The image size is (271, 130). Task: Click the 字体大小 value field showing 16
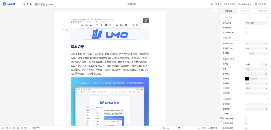[256, 74]
